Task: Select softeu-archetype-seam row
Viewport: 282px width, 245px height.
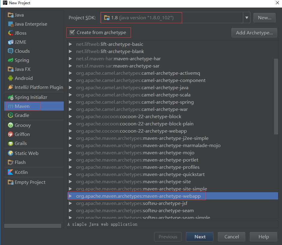Action: tap(173, 210)
